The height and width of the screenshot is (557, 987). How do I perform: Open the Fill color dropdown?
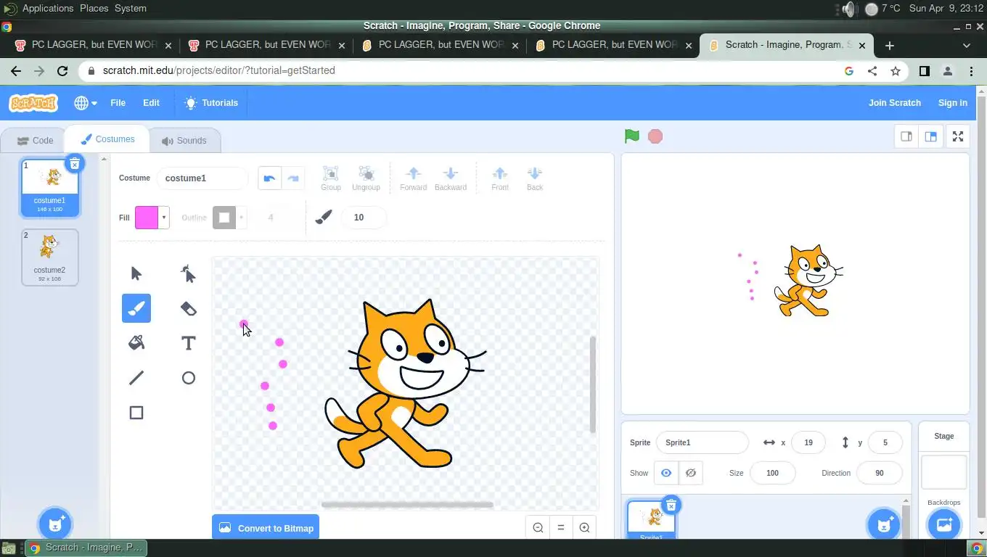coord(164,218)
